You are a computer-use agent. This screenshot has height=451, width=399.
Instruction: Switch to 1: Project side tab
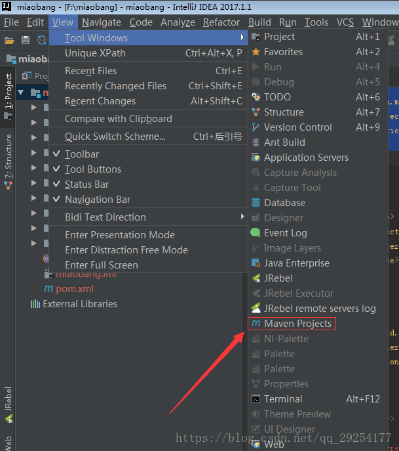click(x=8, y=97)
